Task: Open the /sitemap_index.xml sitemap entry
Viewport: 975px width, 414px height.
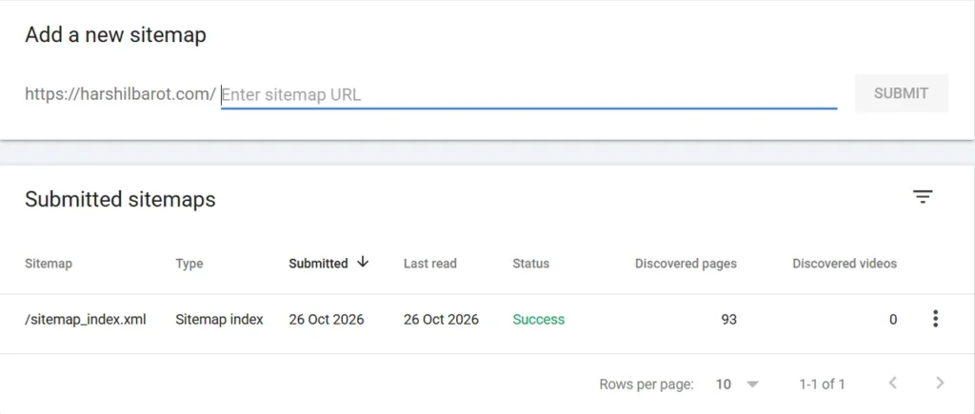Action: [x=86, y=320]
